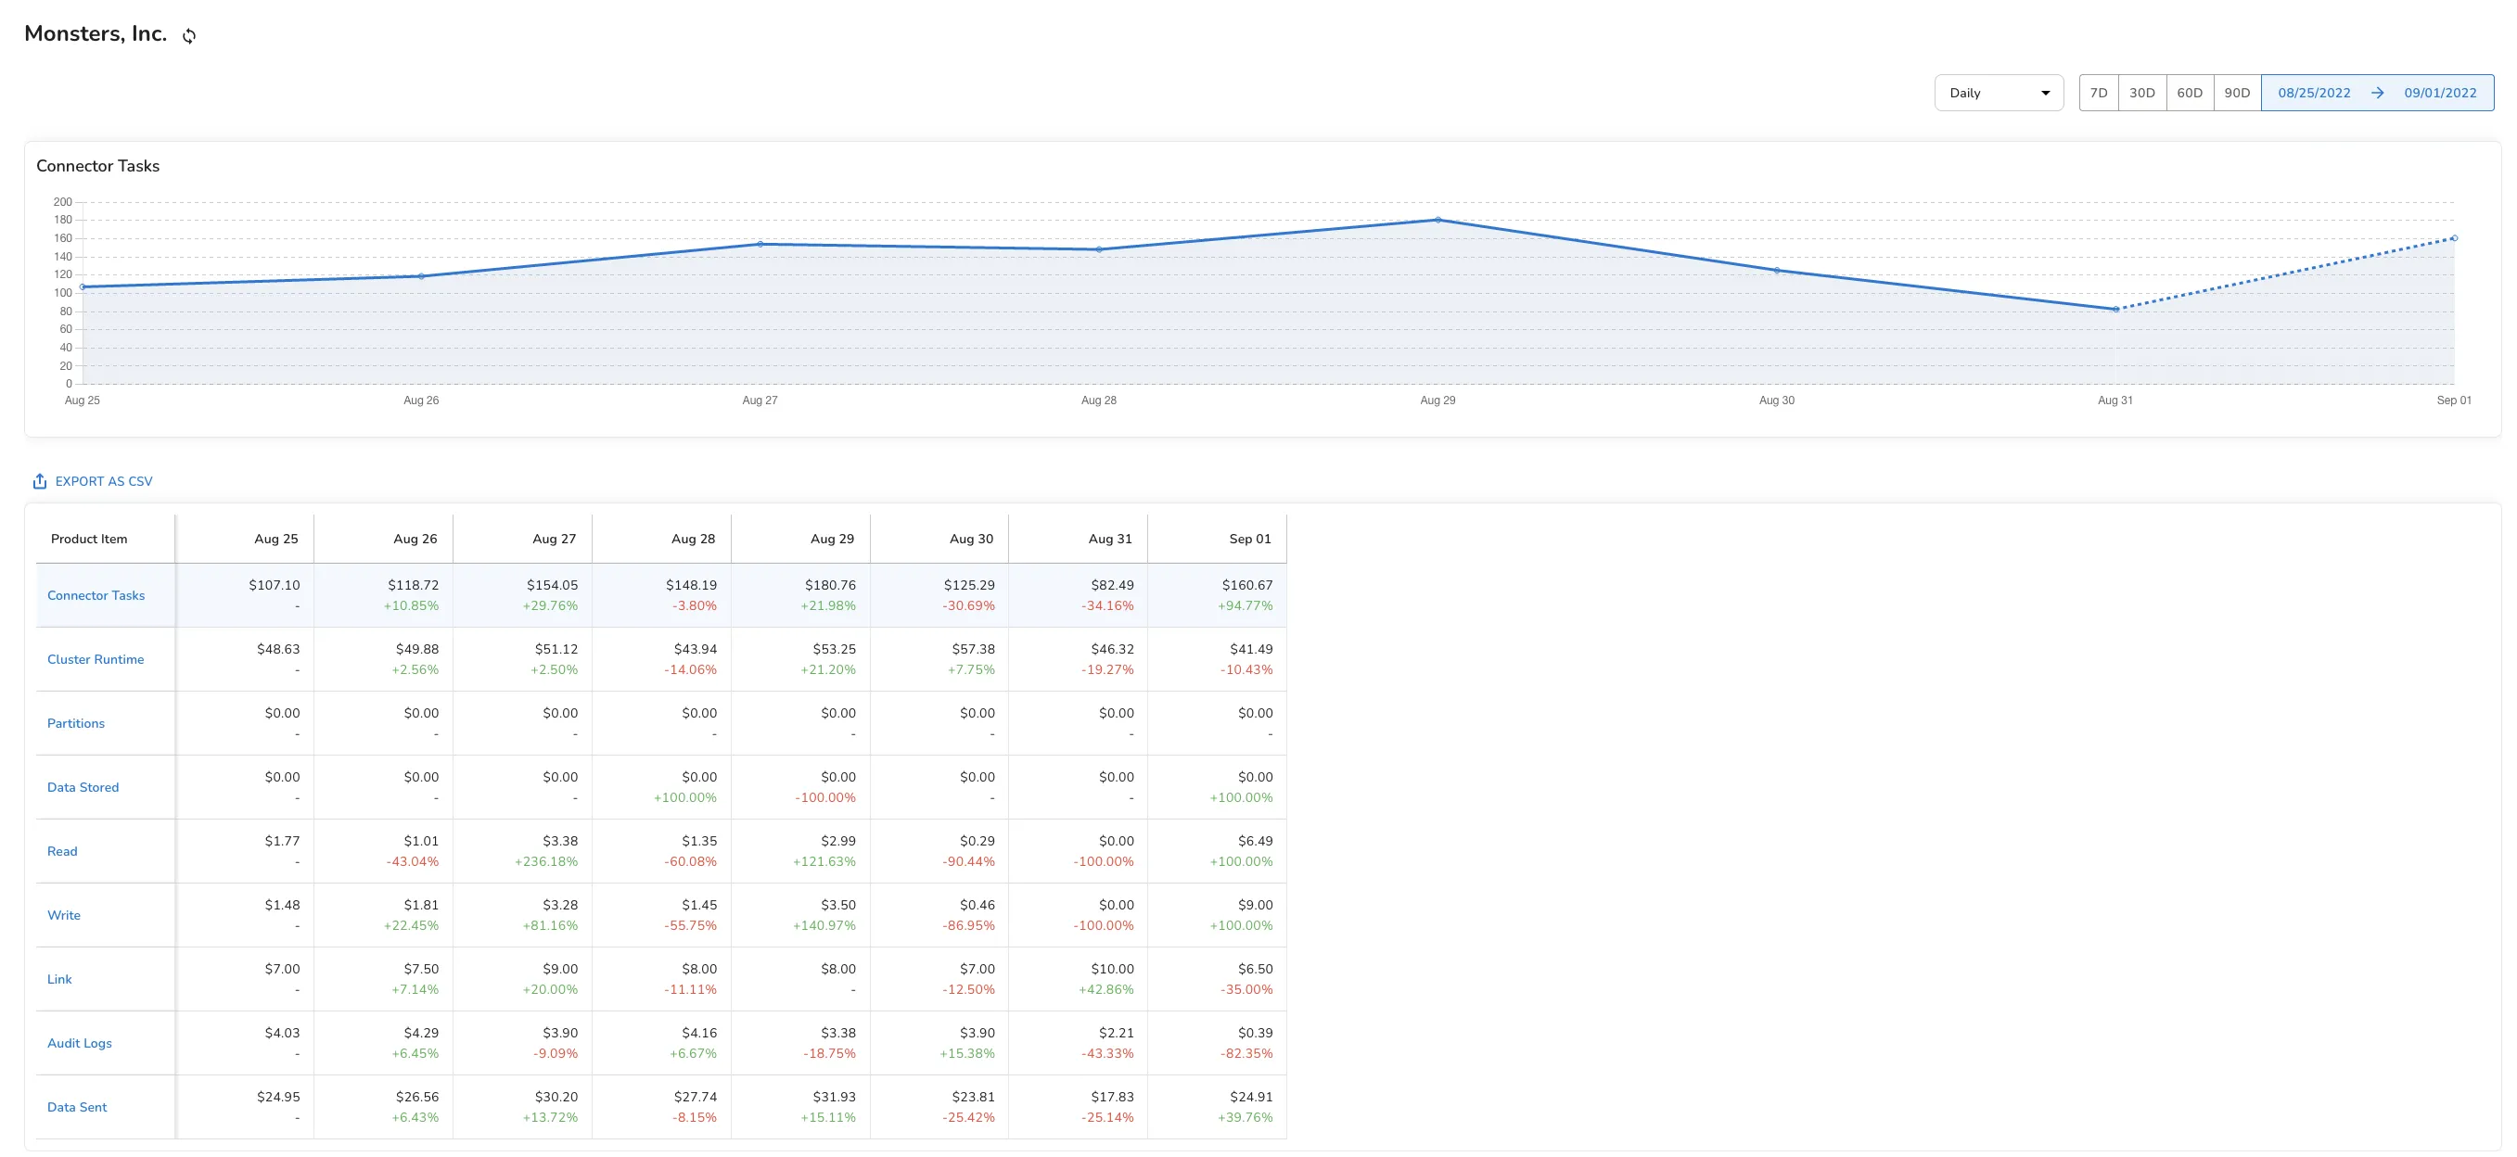Open the Audit Logs product item

pyautogui.click(x=79, y=1043)
